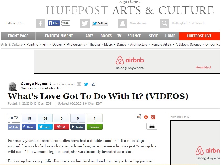This screenshot has width=221, height=165.
Task: Go to the HUFFPOST LIVE tab
Action: [199, 36]
